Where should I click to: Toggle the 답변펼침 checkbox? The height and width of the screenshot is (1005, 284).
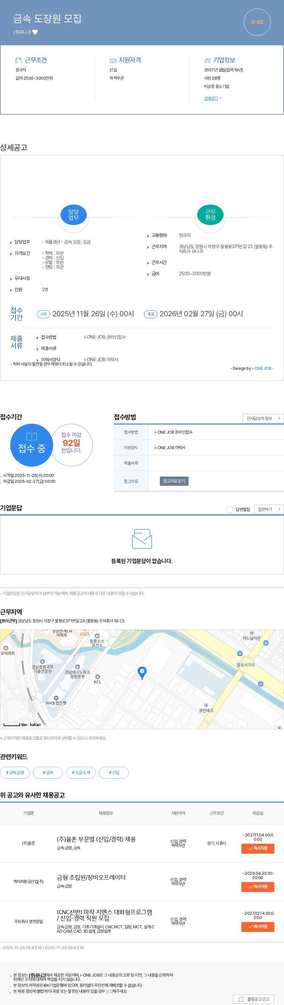[x=230, y=510]
